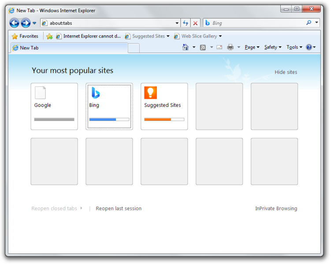Click the Home icon
Screen dimensions: 331x264
(186, 47)
